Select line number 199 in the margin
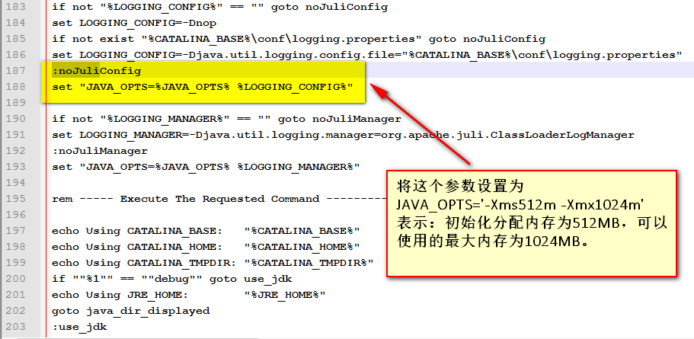Screen dimensions: 694x339 [x=16, y=262]
